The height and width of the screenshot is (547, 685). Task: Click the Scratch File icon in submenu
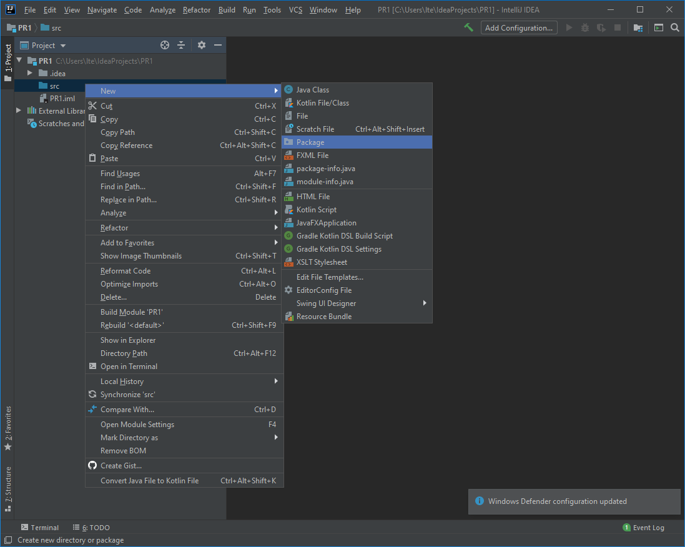click(x=288, y=129)
